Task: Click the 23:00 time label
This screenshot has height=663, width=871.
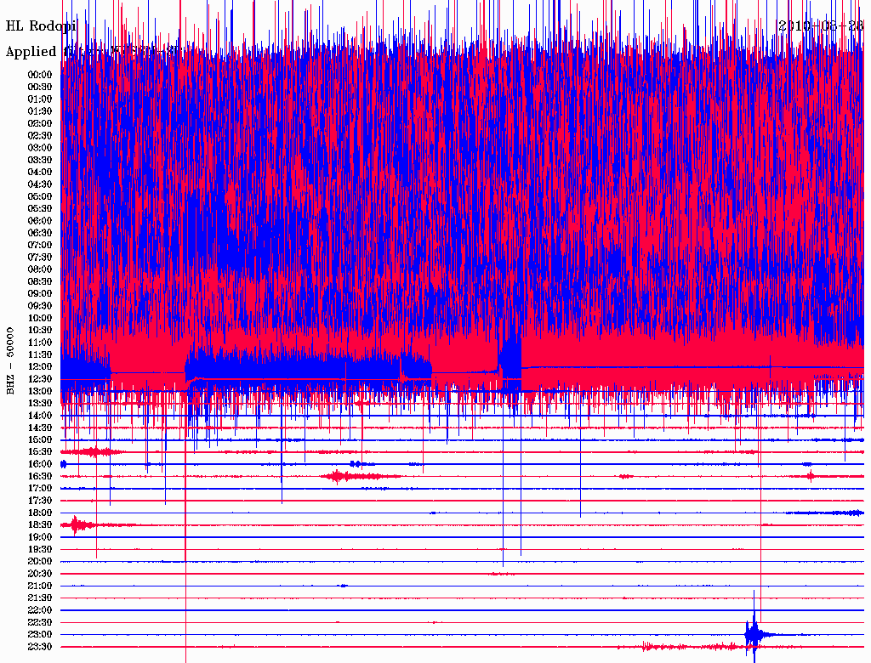Action: click(40, 635)
